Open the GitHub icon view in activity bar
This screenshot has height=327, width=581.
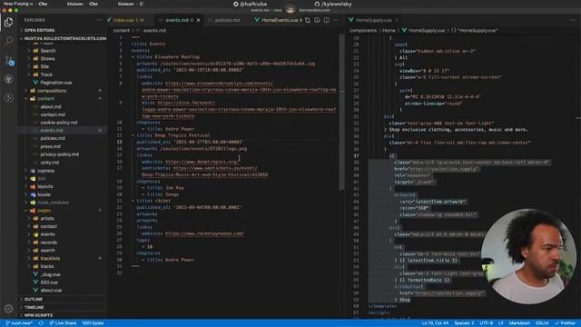[8, 79]
